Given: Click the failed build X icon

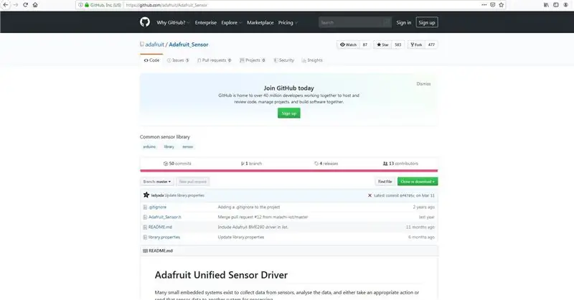Looking at the screenshot, I should click(x=370, y=195).
